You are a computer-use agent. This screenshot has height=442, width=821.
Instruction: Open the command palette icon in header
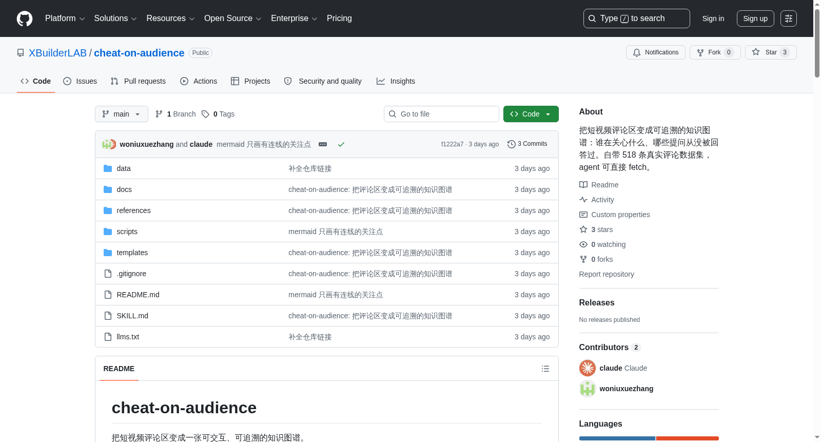(789, 18)
